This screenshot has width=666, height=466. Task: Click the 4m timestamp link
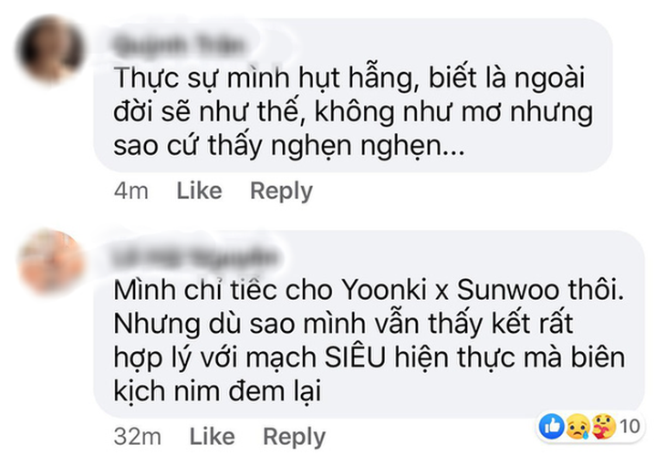[131, 191]
